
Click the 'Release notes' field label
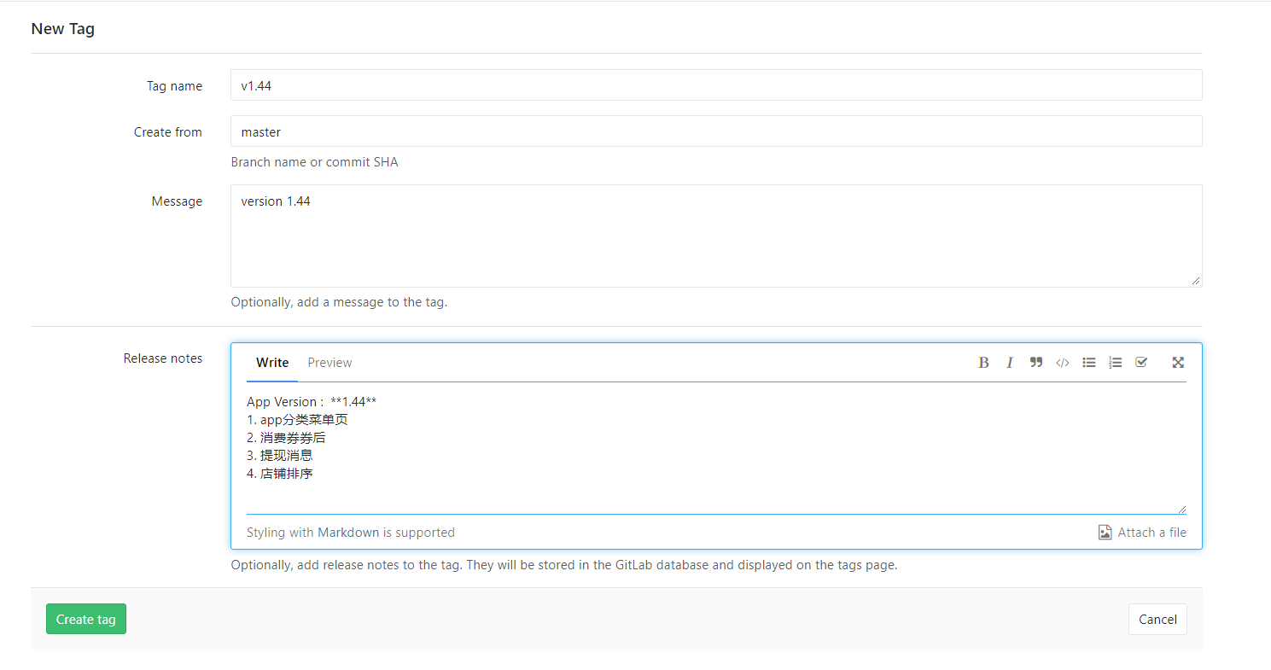click(x=163, y=358)
